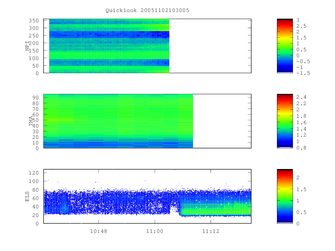The image size is (335, 251).
Task: Click the 1.4 label on IMA colorbar
Action: pos(301,129)
